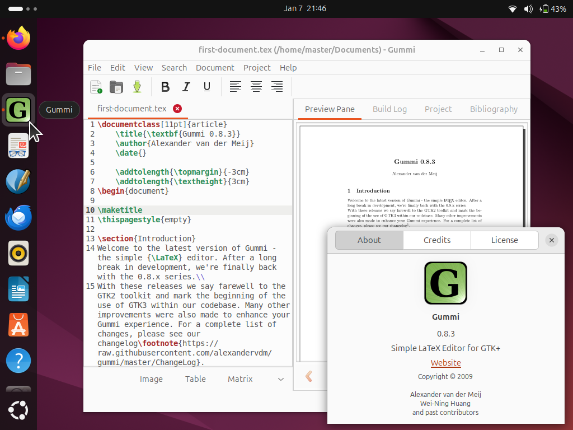Open the File menu

[94, 68]
